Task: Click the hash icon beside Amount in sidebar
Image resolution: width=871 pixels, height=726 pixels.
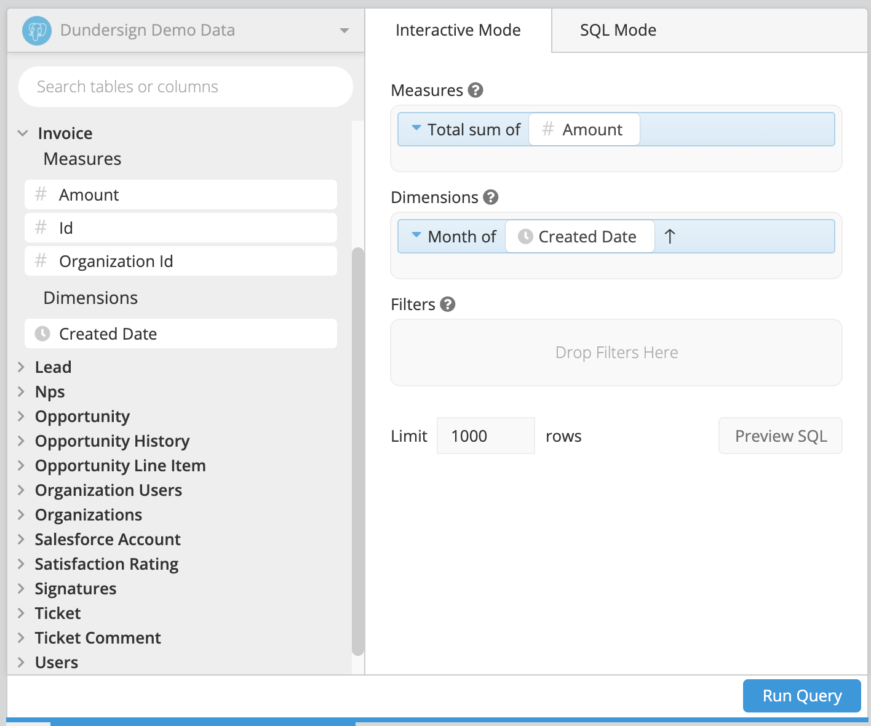Action: click(x=41, y=194)
